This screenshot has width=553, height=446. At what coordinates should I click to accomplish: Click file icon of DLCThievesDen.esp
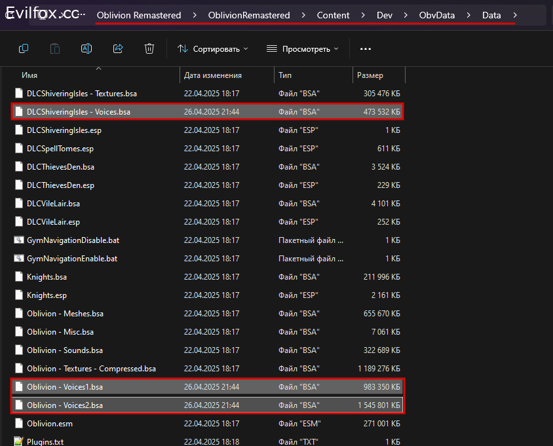[19, 185]
